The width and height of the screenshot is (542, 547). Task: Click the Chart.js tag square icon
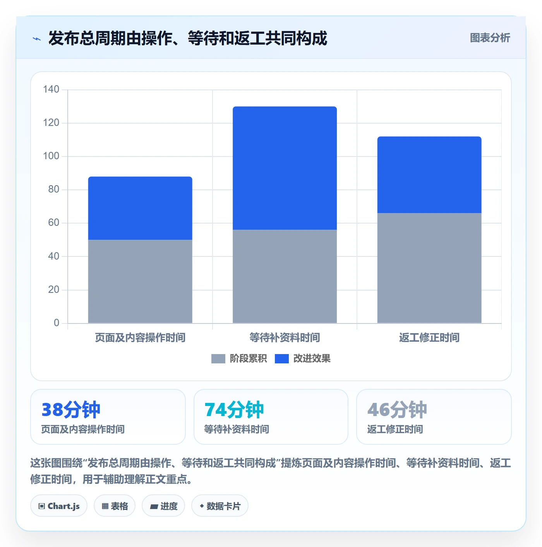42,506
